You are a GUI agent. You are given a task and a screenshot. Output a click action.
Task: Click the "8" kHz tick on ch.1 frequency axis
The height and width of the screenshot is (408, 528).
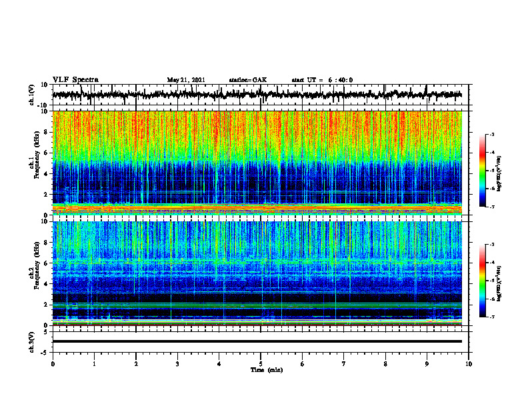(x=46, y=132)
